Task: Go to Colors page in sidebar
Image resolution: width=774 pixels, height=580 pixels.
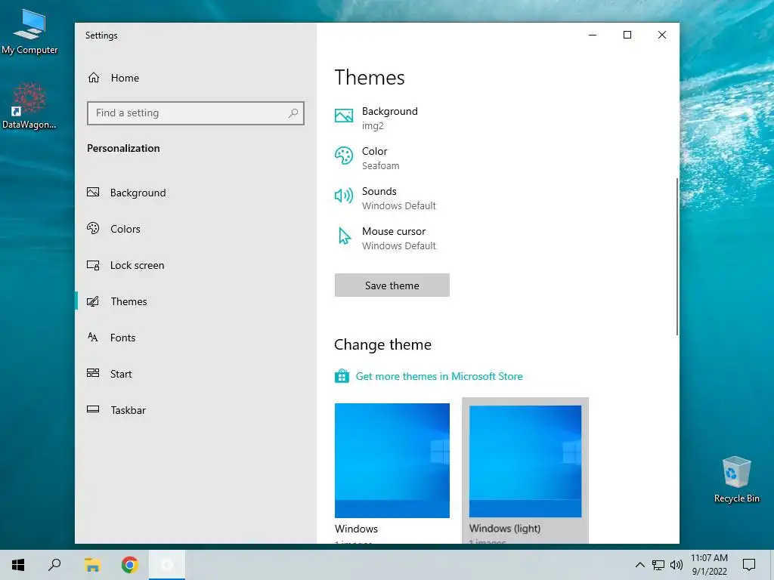Action: point(196,229)
